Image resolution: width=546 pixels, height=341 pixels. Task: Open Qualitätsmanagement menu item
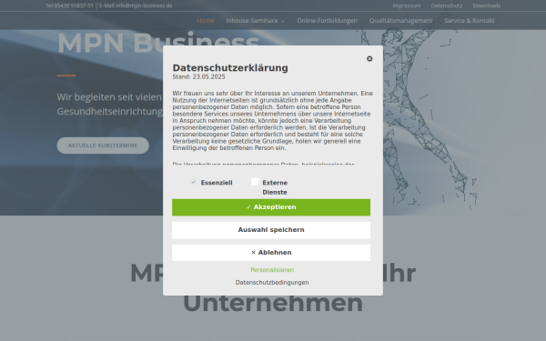click(400, 21)
